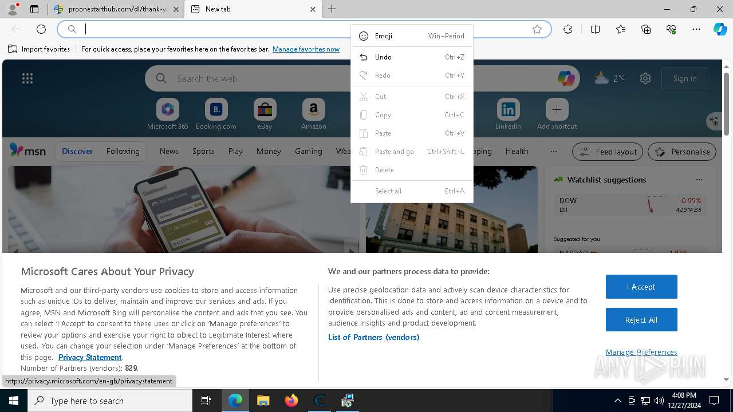Open Manage Preferences link
Viewport: 733px width, 412px height.
[641, 352]
